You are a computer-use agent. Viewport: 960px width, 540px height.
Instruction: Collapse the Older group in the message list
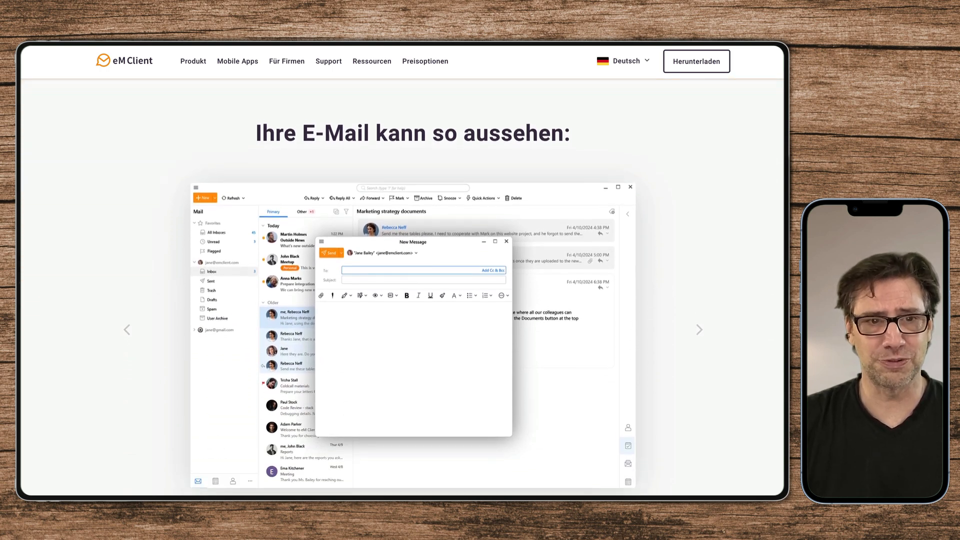(x=263, y=302)
